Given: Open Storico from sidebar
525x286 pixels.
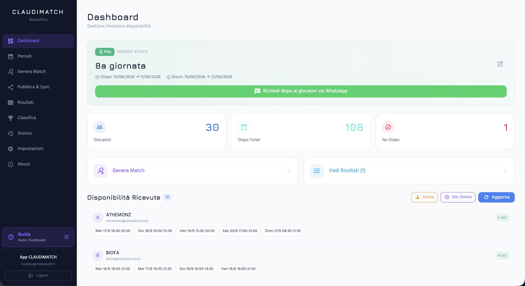Looking at the screenshot, I should point(38,133).
